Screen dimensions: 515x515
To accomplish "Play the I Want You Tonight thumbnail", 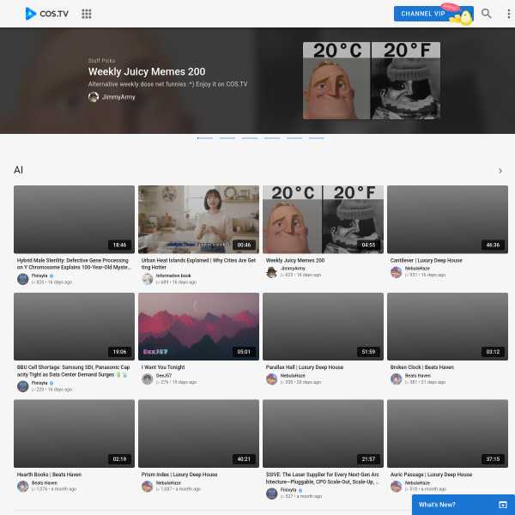I will tap(198, 326).
